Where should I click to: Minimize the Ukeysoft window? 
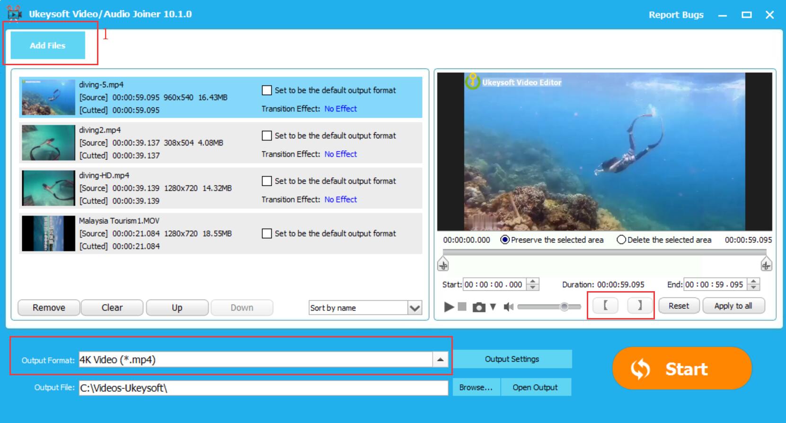click(722, 15)
